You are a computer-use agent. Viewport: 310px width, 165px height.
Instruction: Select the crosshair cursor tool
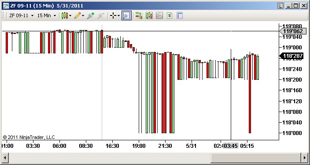click(113, 15)
